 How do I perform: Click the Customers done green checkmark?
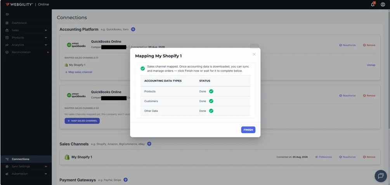(211, 101)
